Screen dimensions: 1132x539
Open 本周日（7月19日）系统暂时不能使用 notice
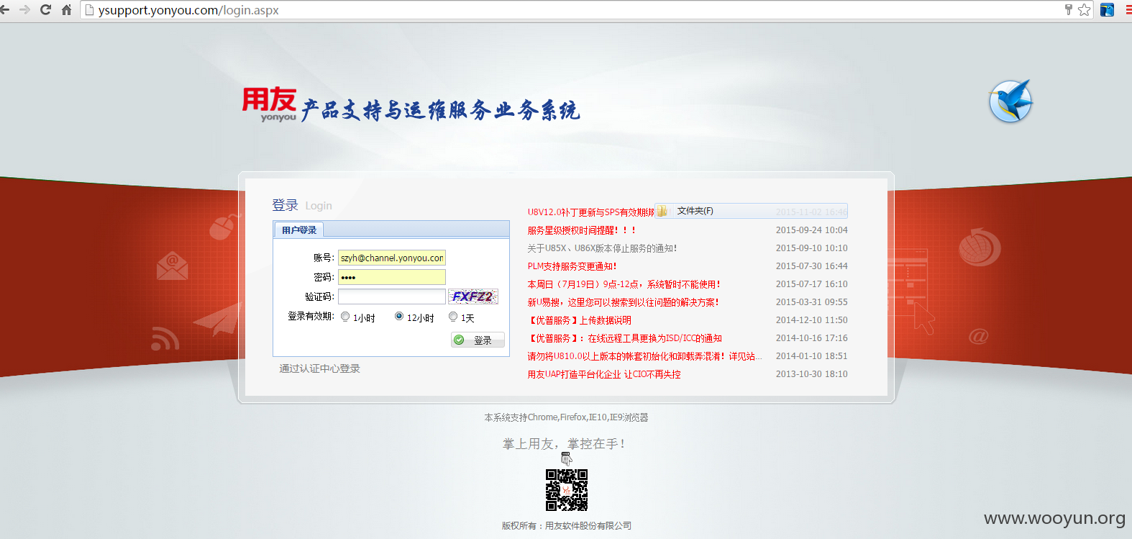(624, 284)
